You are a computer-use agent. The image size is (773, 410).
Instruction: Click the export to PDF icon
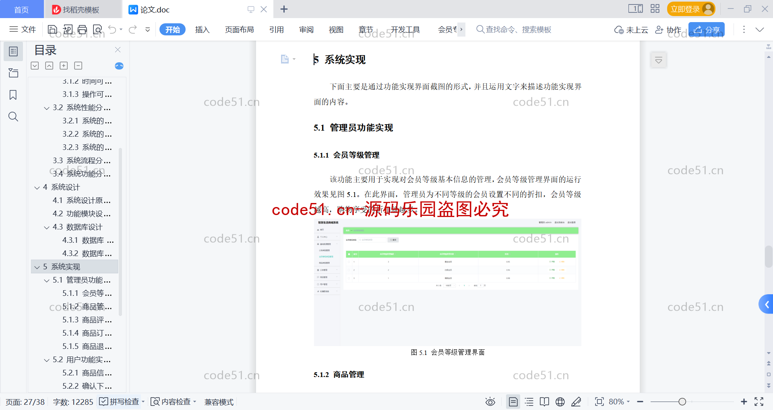tap(68, 29)
